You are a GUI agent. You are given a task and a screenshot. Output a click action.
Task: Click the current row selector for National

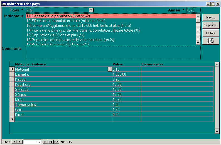[12, 69]
